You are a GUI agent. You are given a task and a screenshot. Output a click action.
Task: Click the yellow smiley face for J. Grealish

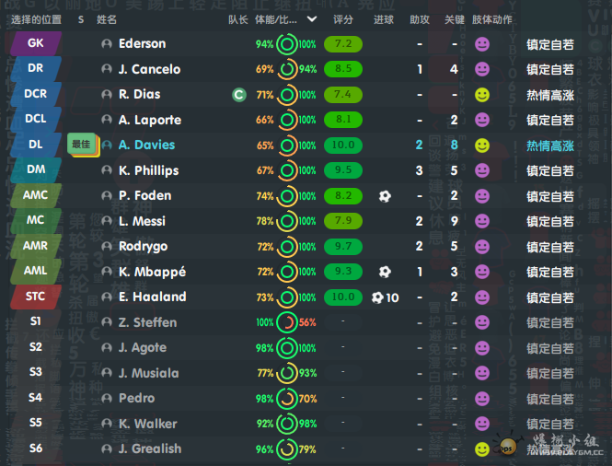481,449
